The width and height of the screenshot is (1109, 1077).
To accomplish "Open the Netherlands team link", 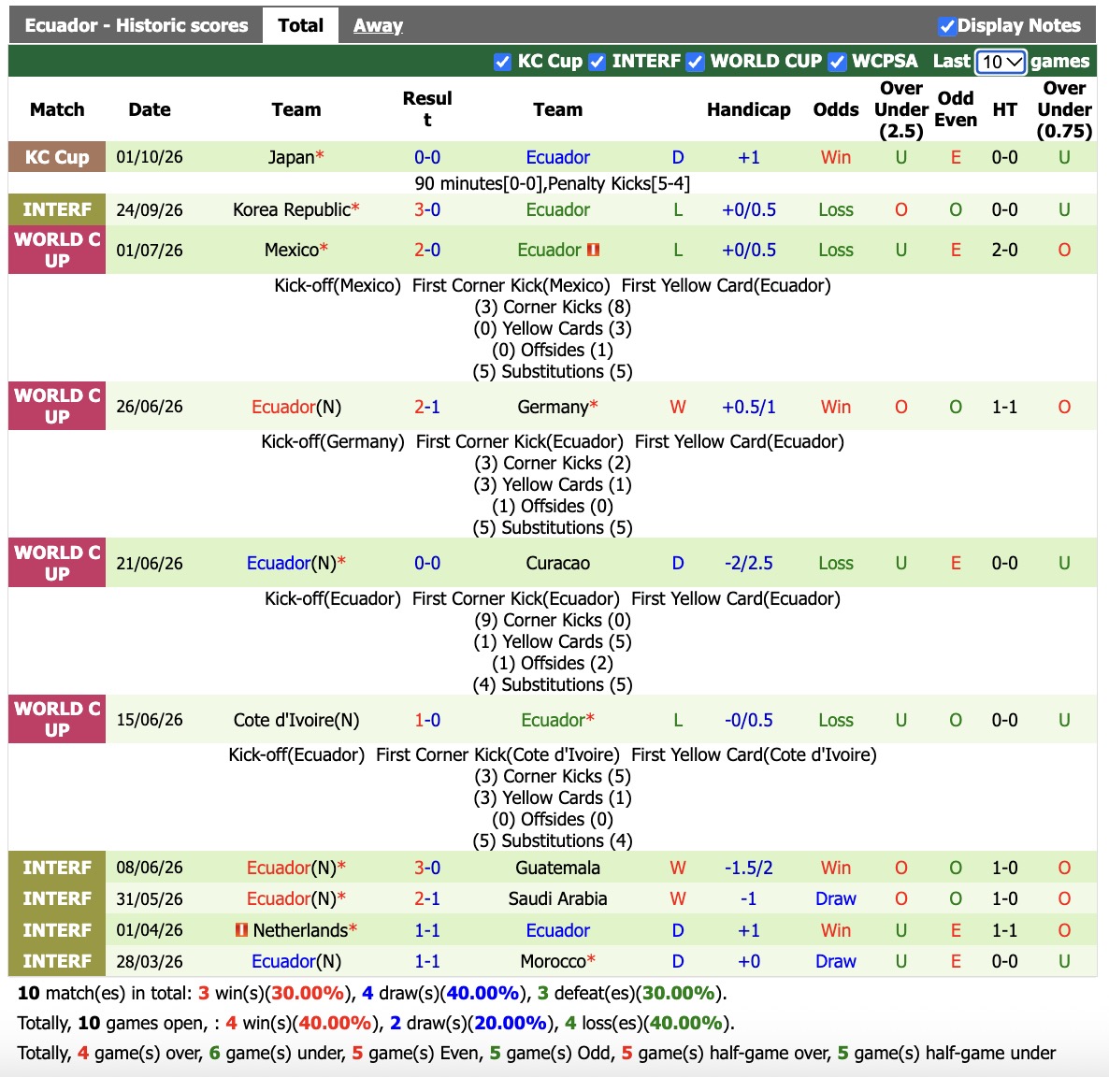I will coord(300,930).
